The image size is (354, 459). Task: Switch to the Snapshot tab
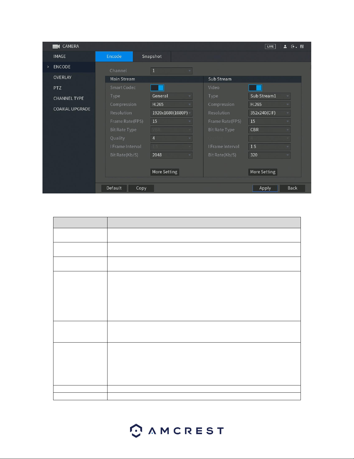point(152,56)
